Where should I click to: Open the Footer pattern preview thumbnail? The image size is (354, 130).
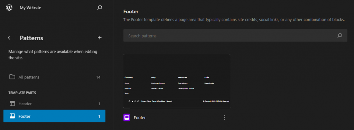pyautogui.click(x=177, y=81)
